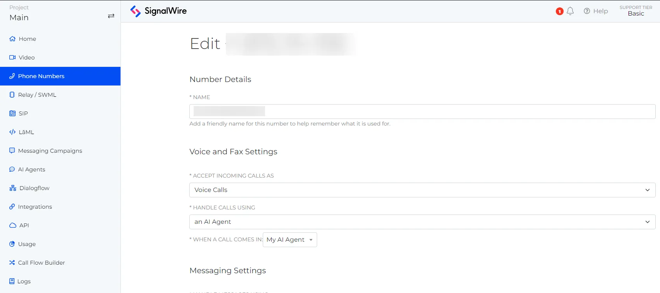Open Relay / SWML menu item

(x=37, y=95)
